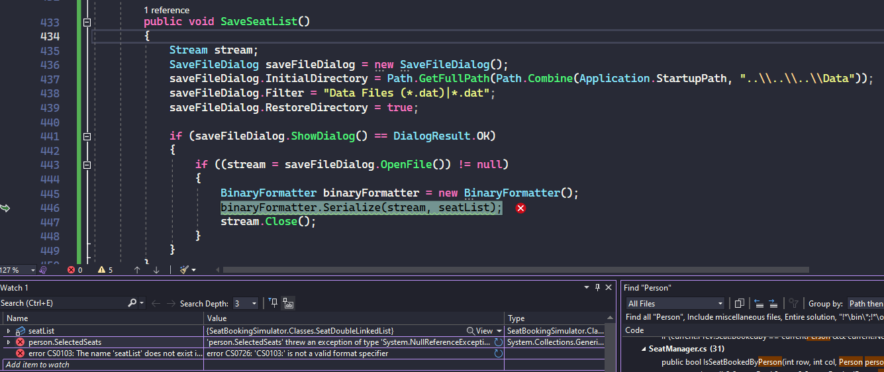Refresh the person.SelectedSeats watch value
Screen dimensions: 884x372
(x=498, y=342)
